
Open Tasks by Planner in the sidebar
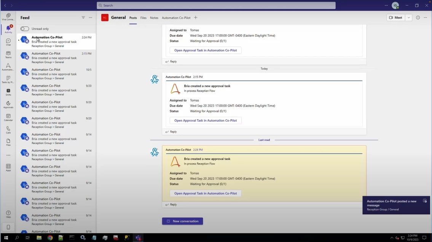coord(8,80)
